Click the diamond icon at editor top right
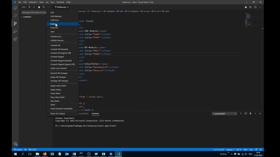The width and height of the screenshot is (280, 157). 246,7
